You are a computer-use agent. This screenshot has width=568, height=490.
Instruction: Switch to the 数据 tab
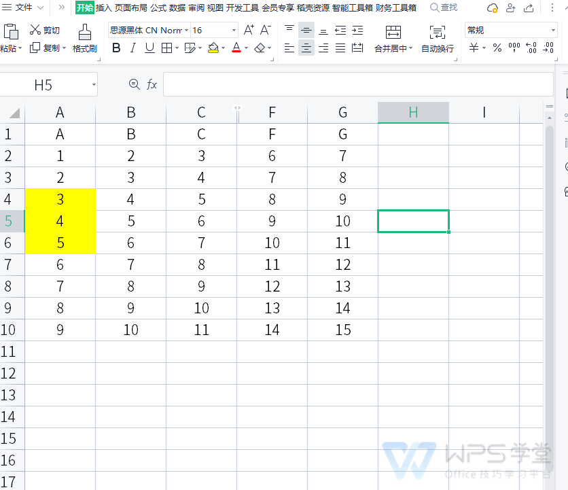(177, 7)
